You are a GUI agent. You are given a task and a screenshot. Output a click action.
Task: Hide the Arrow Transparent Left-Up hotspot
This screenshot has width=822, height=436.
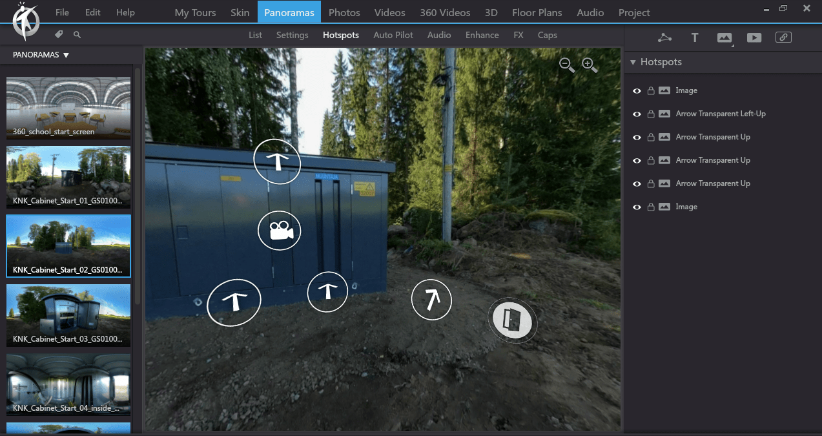click(x=637, y=114)
